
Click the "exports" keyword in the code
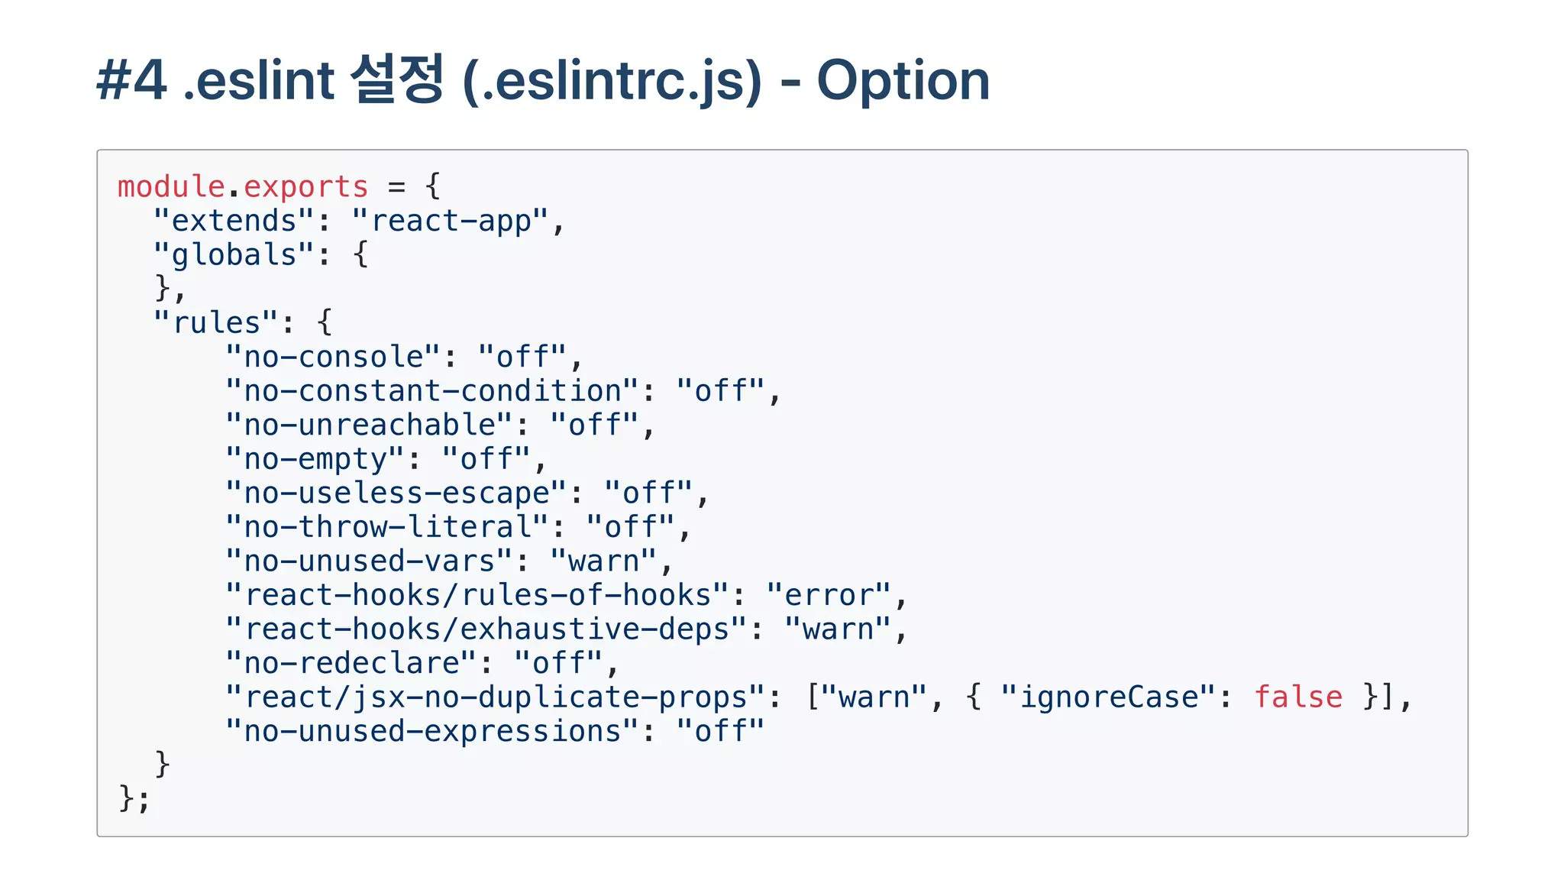pyautogui.click(x=305, y=187)
